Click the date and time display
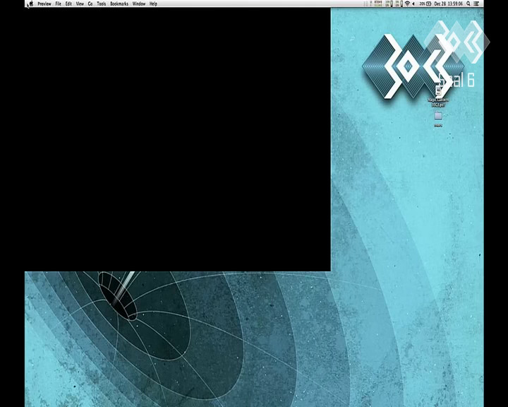The width and height of the screenshot is (508, 407). (449, 4)
